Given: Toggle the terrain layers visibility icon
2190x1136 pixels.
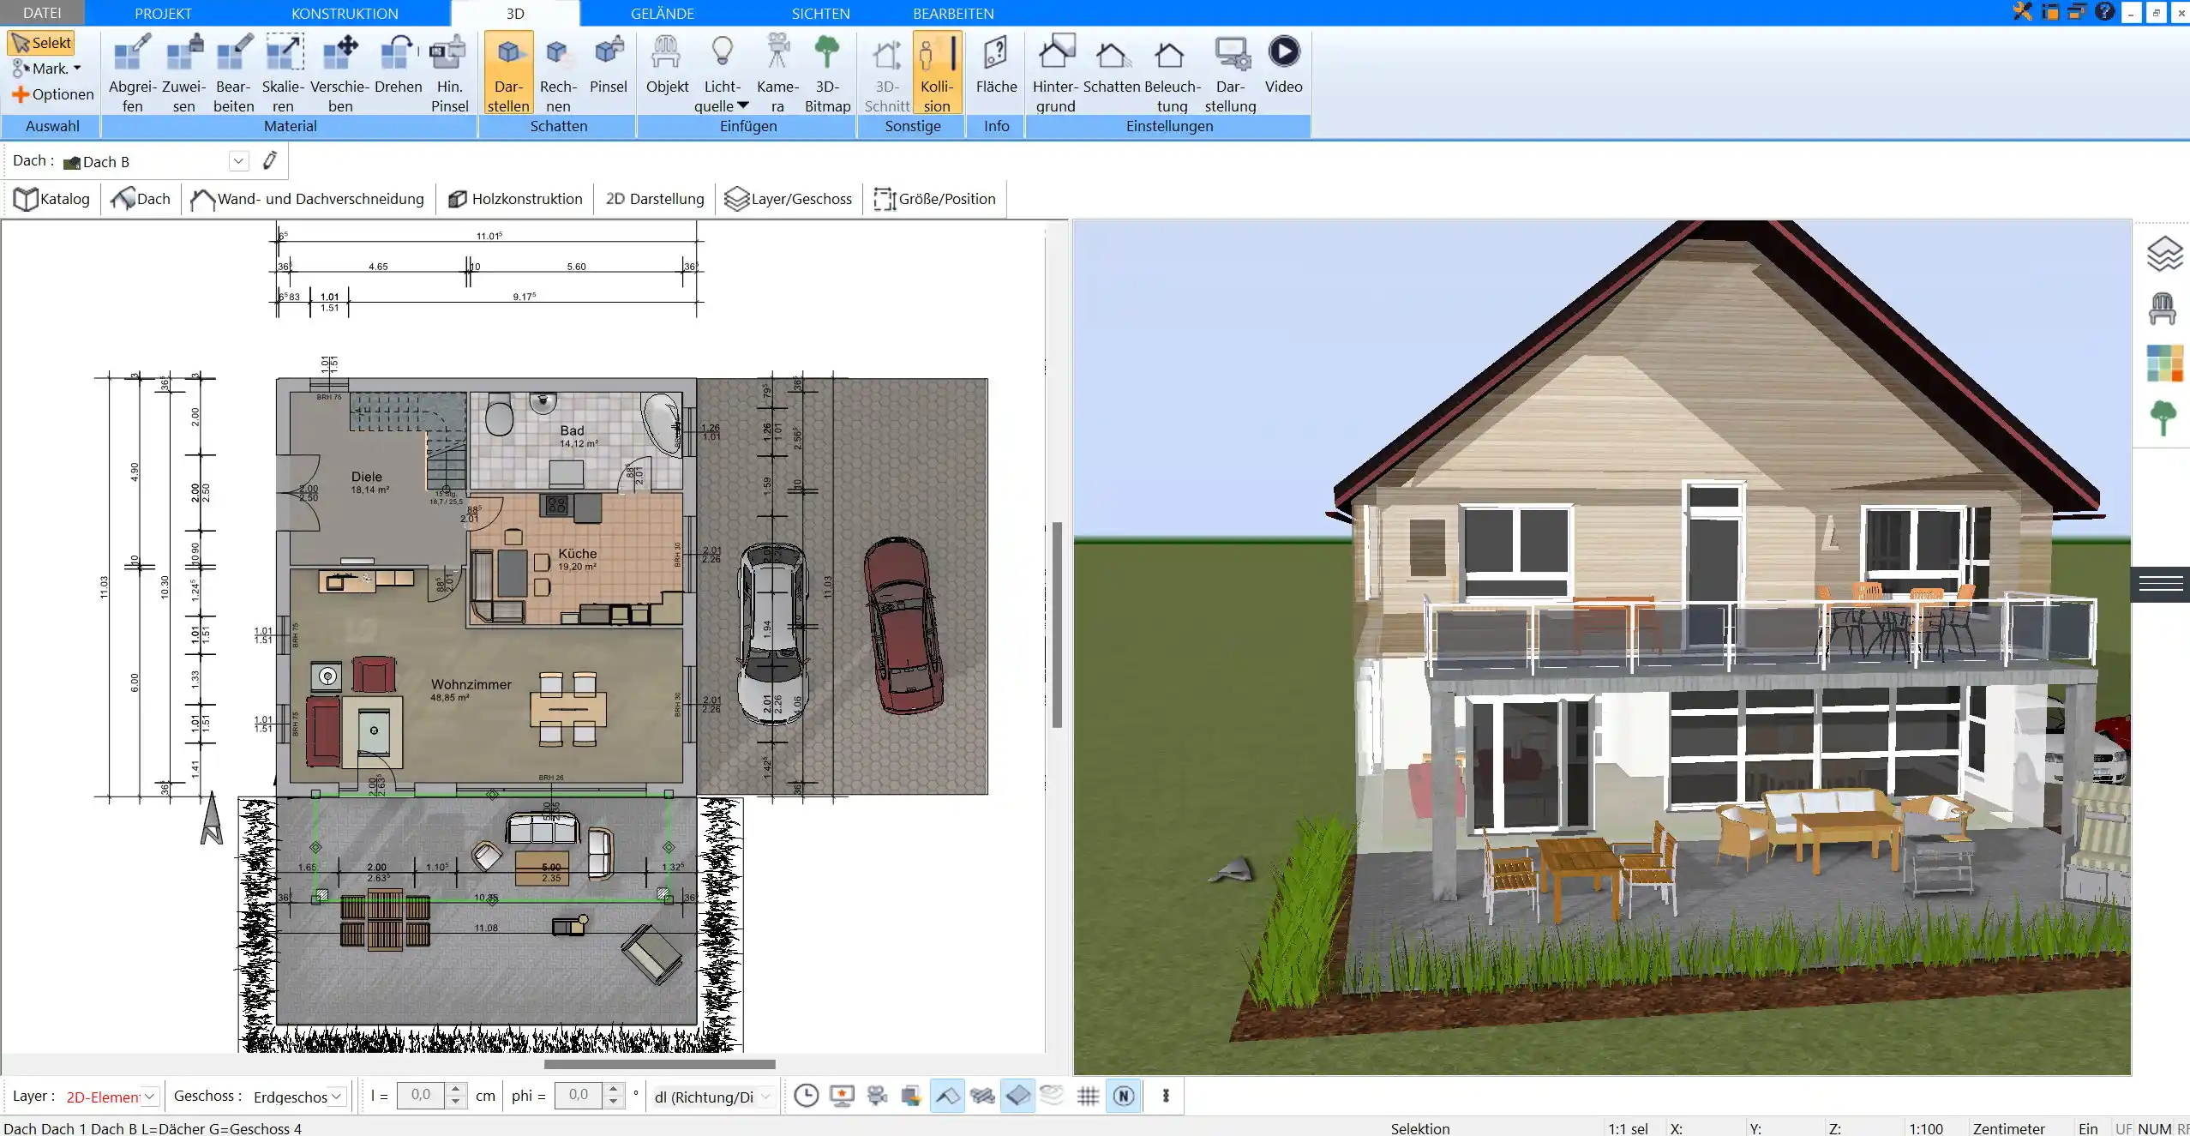Looking at the screenshot, I should pos(1052,1095).
